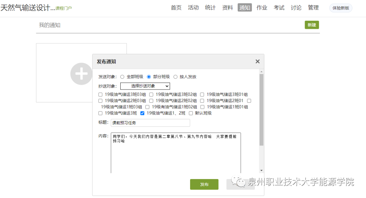
Task: Click the 新建 button to create notification
Action: [x=311, y=25]
